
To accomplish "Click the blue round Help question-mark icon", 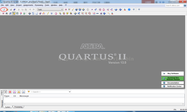I will pos(129,9).
